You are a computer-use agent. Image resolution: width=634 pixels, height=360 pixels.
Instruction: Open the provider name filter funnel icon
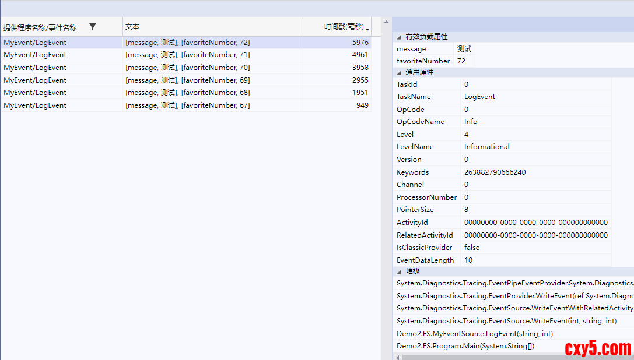coord(93,27)
